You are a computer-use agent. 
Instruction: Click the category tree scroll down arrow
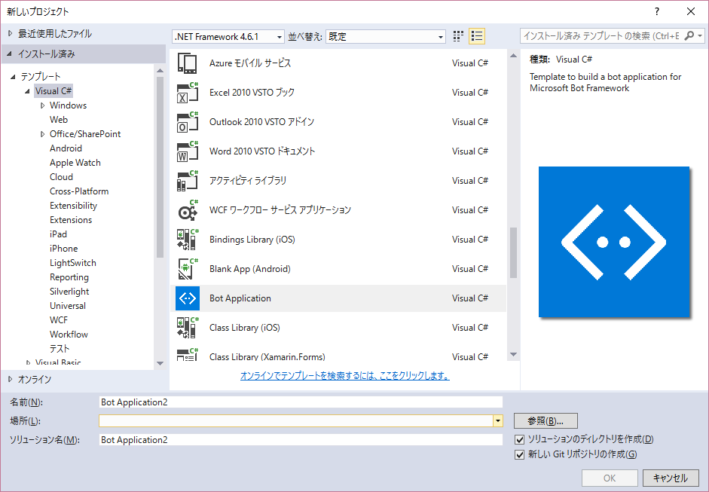(x=160, y=363)
